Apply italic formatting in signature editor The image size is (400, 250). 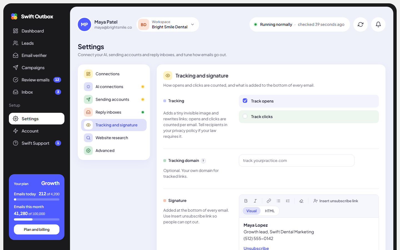[255, 201]
